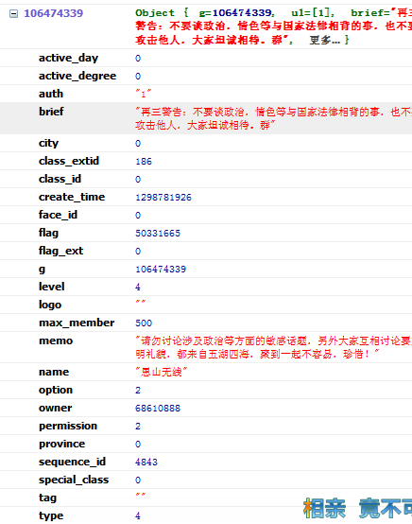412x524 pixels.
Task: Select the tag property name
Action: click(48, 498)
